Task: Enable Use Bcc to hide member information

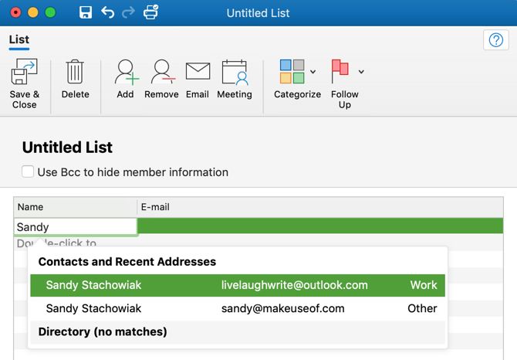Action: tap(28, 172)
